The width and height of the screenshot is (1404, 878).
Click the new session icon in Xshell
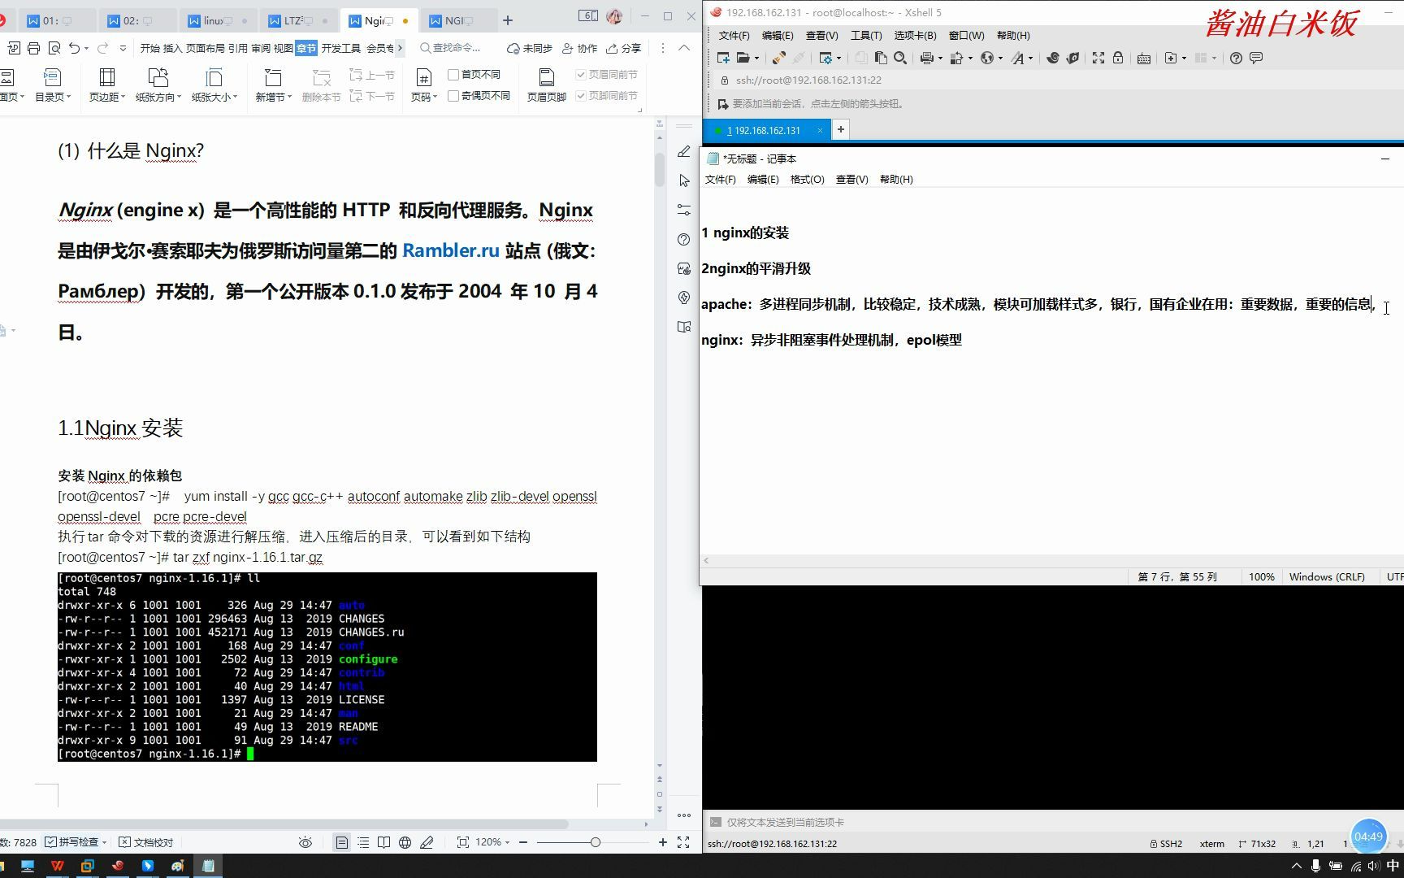[723, 58]
